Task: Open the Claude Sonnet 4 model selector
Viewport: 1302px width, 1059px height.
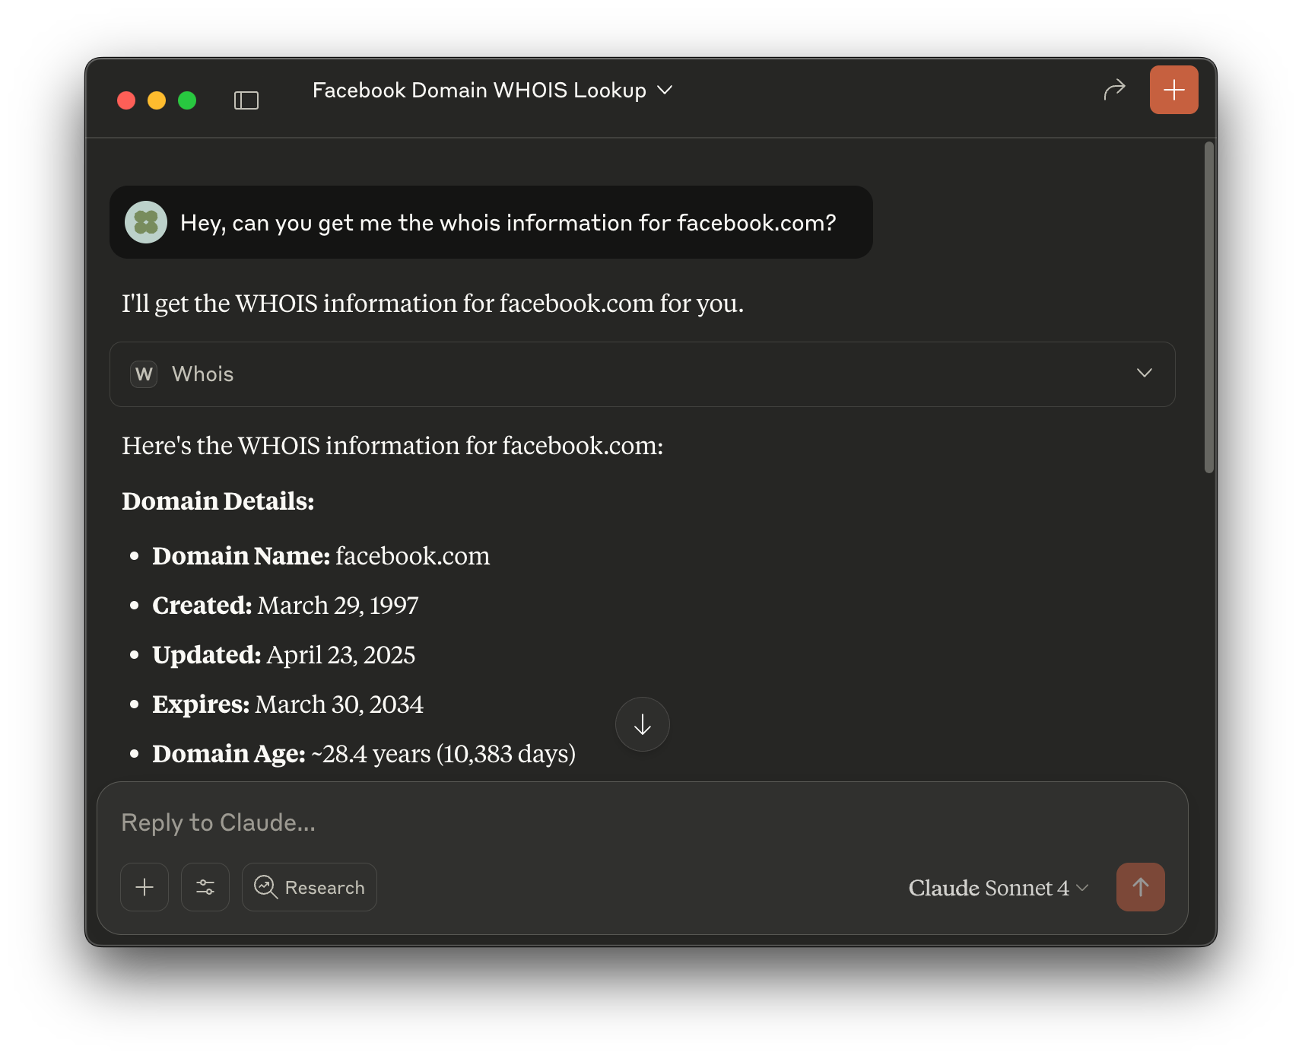Action: pos(998,888)
